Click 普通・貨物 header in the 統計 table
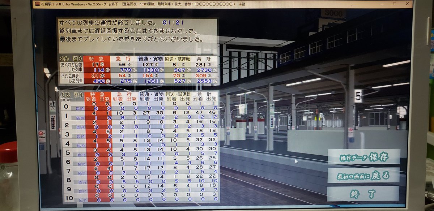The width and height of the screenshot is (434, 211). click(152, 94)
